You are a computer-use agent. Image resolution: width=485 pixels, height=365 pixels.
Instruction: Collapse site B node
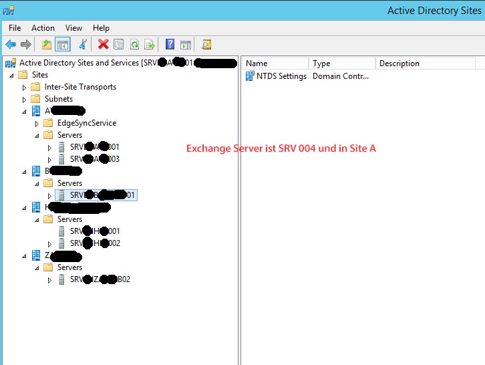pyautogui.click(x=25, y=172)
